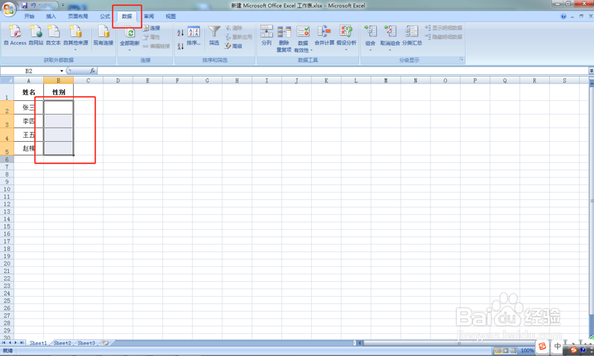Expand from other sources (自其他来源) dropdown
Screen dimensions: 594x356
pos(75,50)
